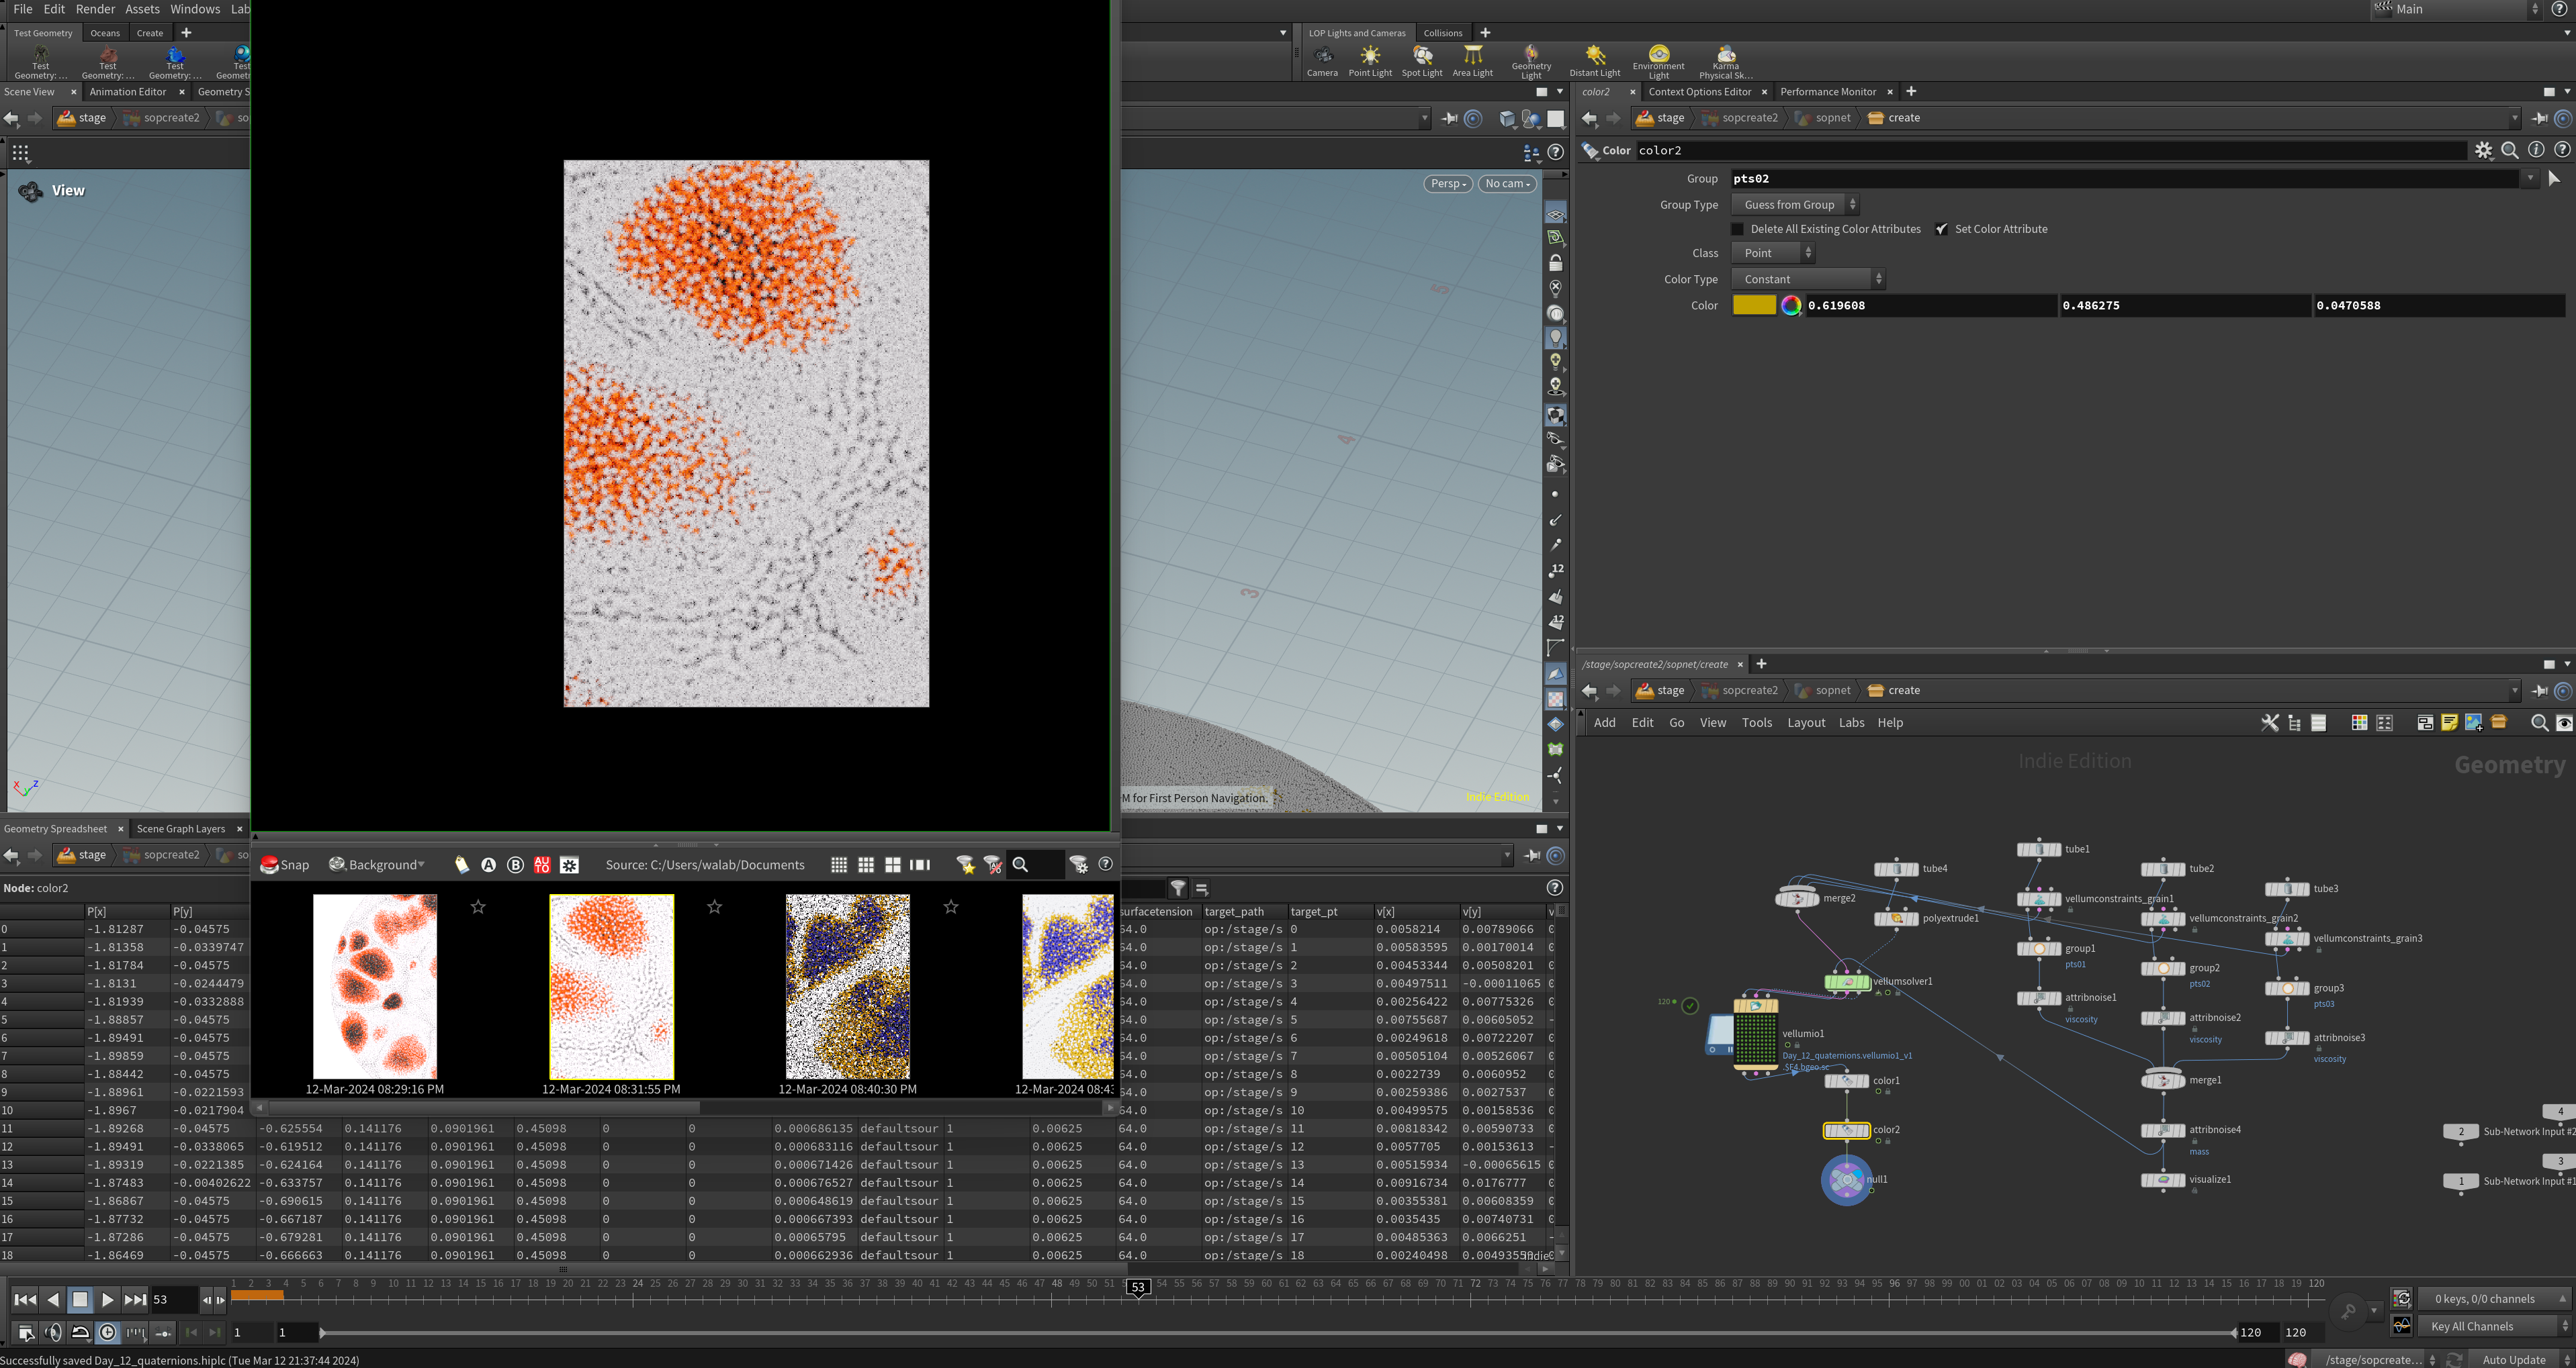Click the sticky note icon in the network toolbar
Screen dimensions: 2576x1368
(2449, 722)
